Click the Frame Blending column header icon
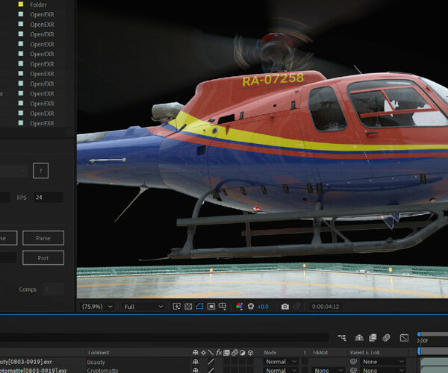 [x=226, y=353]
